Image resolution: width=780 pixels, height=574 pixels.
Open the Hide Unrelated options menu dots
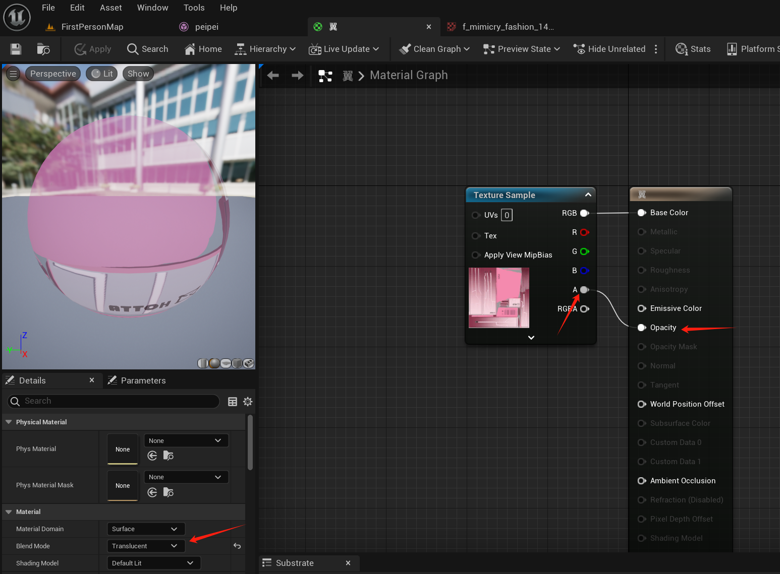click(x=656, y=49)
